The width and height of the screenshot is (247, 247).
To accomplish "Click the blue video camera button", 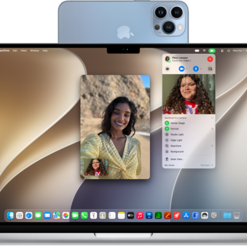I will tap(182, 69).
